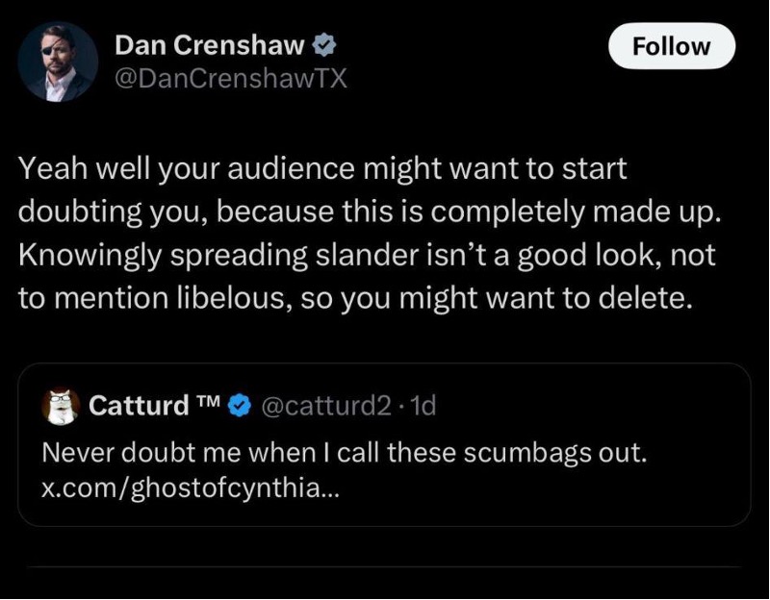Click the "Yeah well your audience" line
This screenshot has height=600, width=770.
click(x=322, y=169)
